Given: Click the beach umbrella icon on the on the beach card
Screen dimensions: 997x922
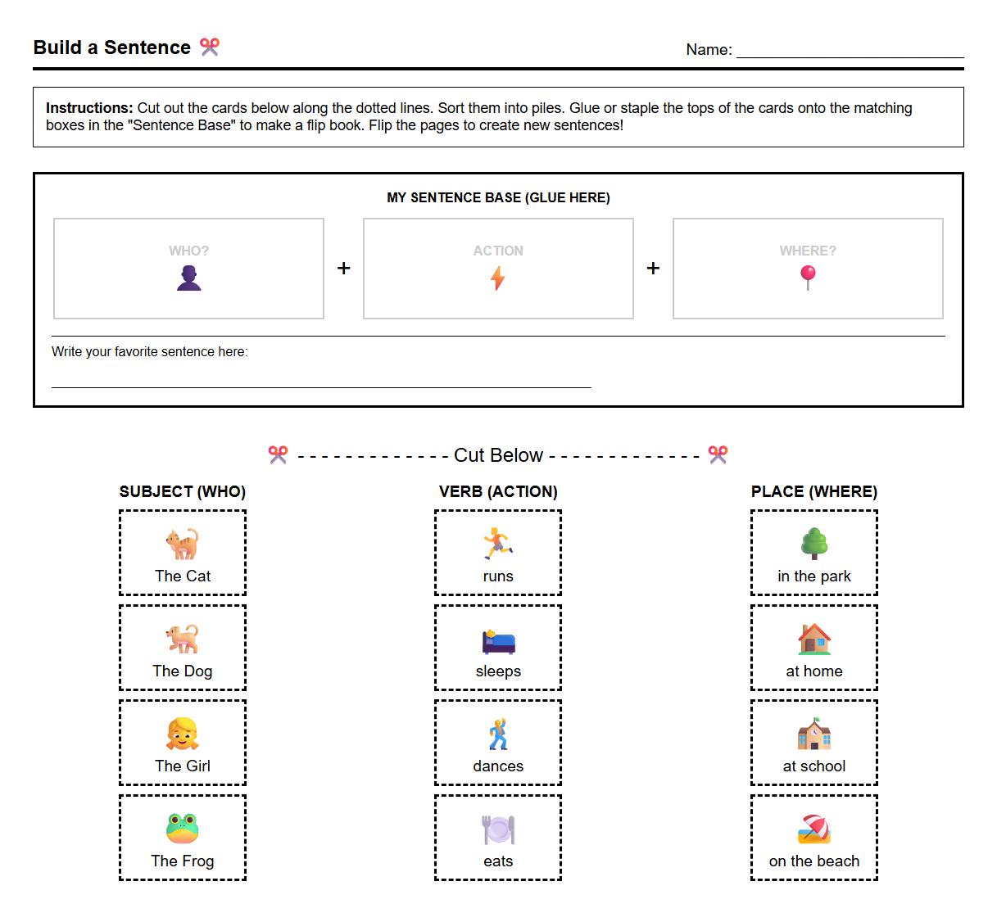Looking at the screenshot, I should (x=813, y=827).
